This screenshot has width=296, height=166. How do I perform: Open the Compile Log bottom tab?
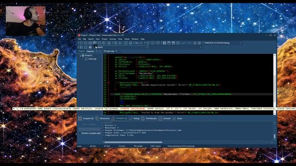point(119,119)
